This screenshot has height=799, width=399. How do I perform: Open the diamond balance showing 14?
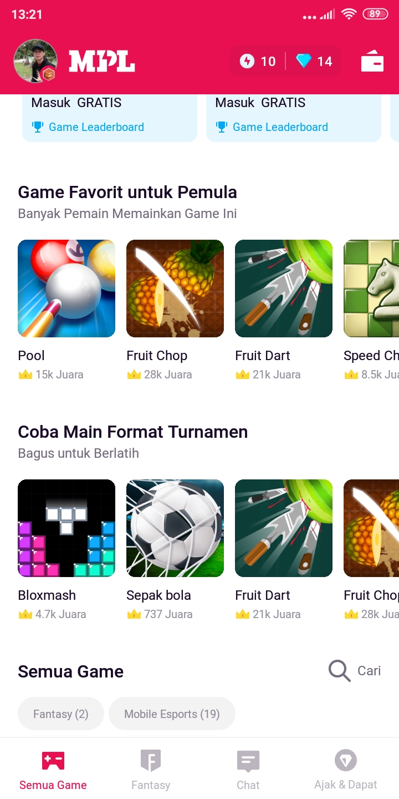pyautogui.click(x=314, y=61)
